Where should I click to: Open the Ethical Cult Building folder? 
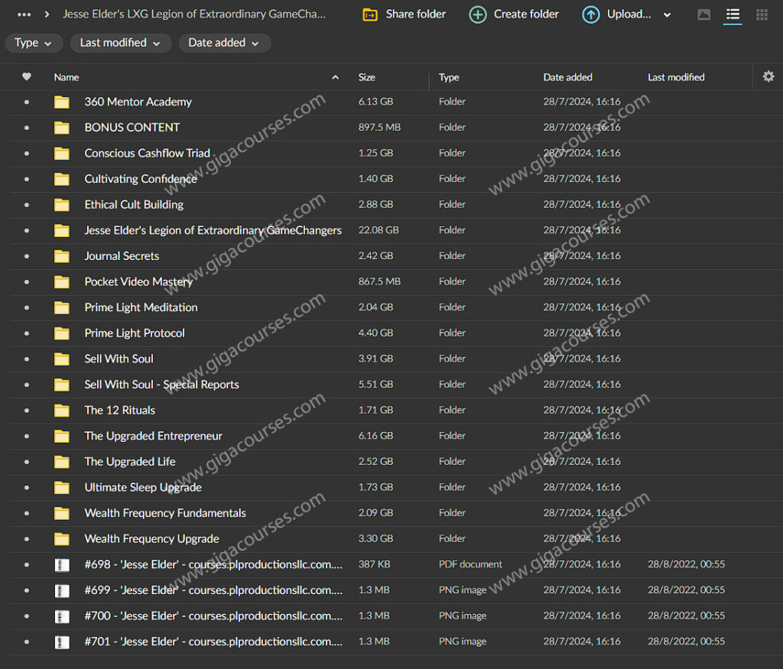134,204
